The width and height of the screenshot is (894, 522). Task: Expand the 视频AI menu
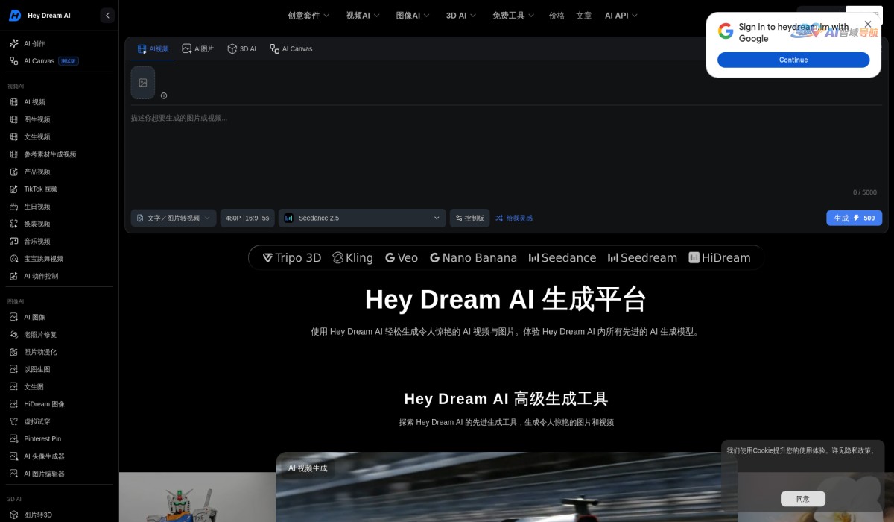tap(363, 16)
